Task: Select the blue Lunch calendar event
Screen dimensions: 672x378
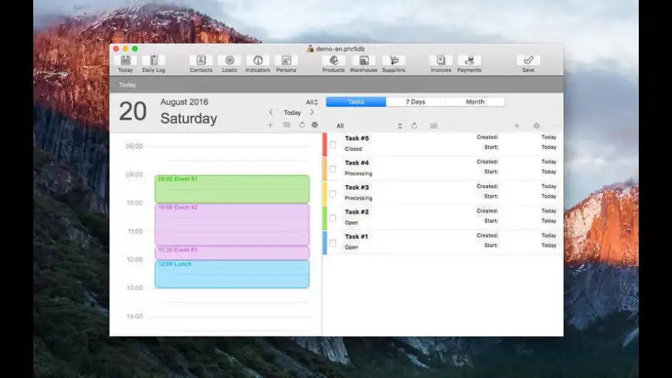Action: tap(232, 275)
